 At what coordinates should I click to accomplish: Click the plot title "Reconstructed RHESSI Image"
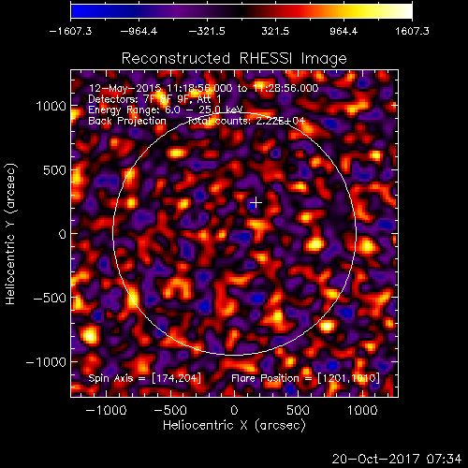(x=234, y=58)
